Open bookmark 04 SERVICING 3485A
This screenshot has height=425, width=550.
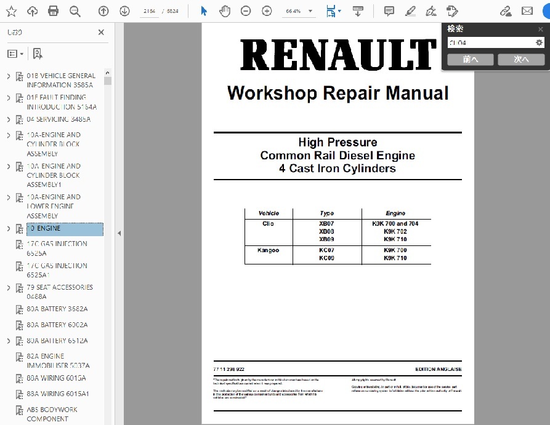pyautogui.click(x=59, y=119)
